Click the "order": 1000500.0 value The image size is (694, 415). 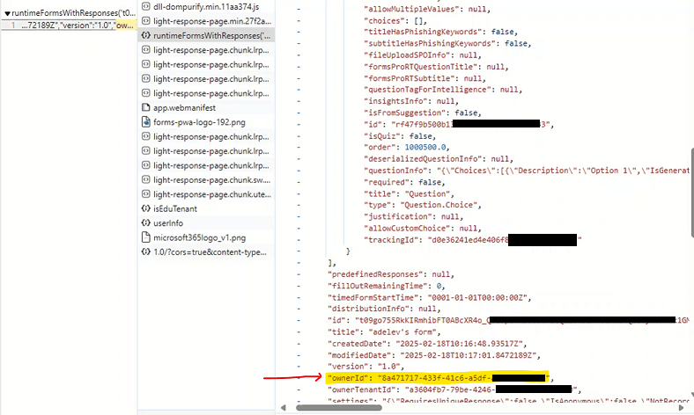click(427, 147)
